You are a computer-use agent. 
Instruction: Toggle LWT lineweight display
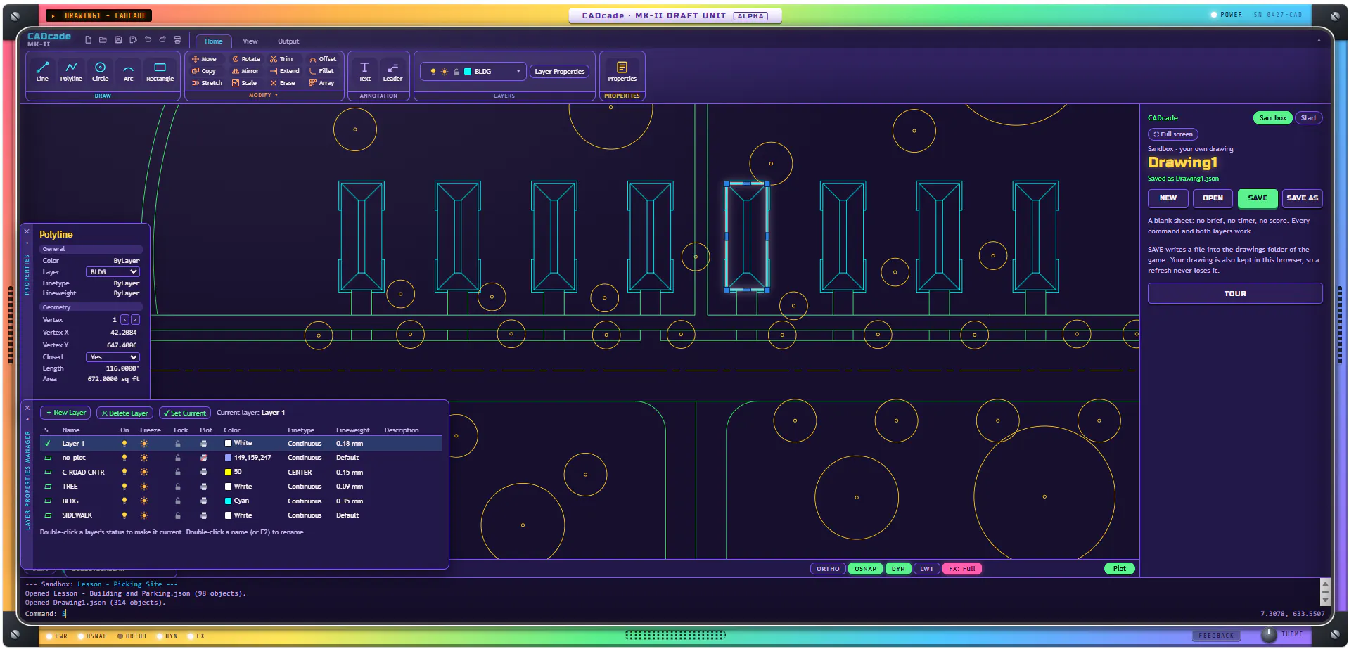tap(927, 569)
